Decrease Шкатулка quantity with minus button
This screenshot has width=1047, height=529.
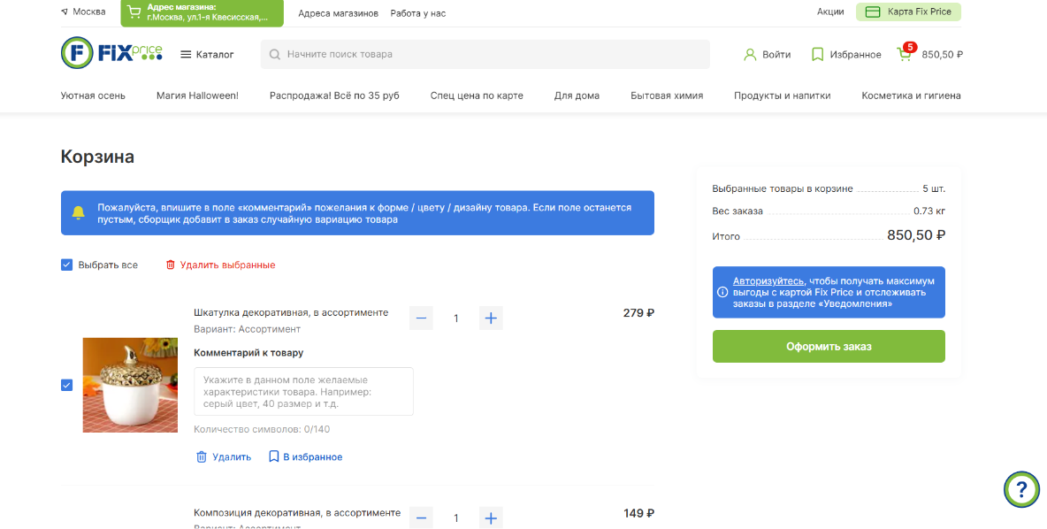click(x=421, y=318)
